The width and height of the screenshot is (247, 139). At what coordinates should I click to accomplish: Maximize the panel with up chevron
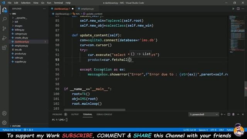(238, 114)
